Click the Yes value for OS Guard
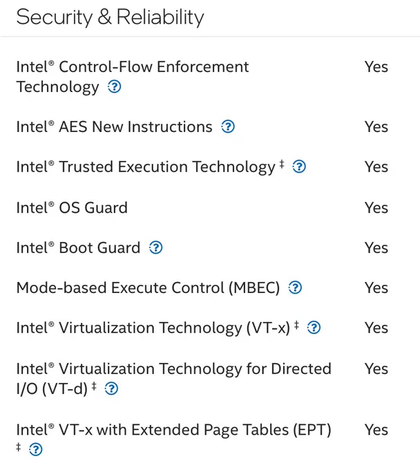420x470 pixels. tap(376, 208)
